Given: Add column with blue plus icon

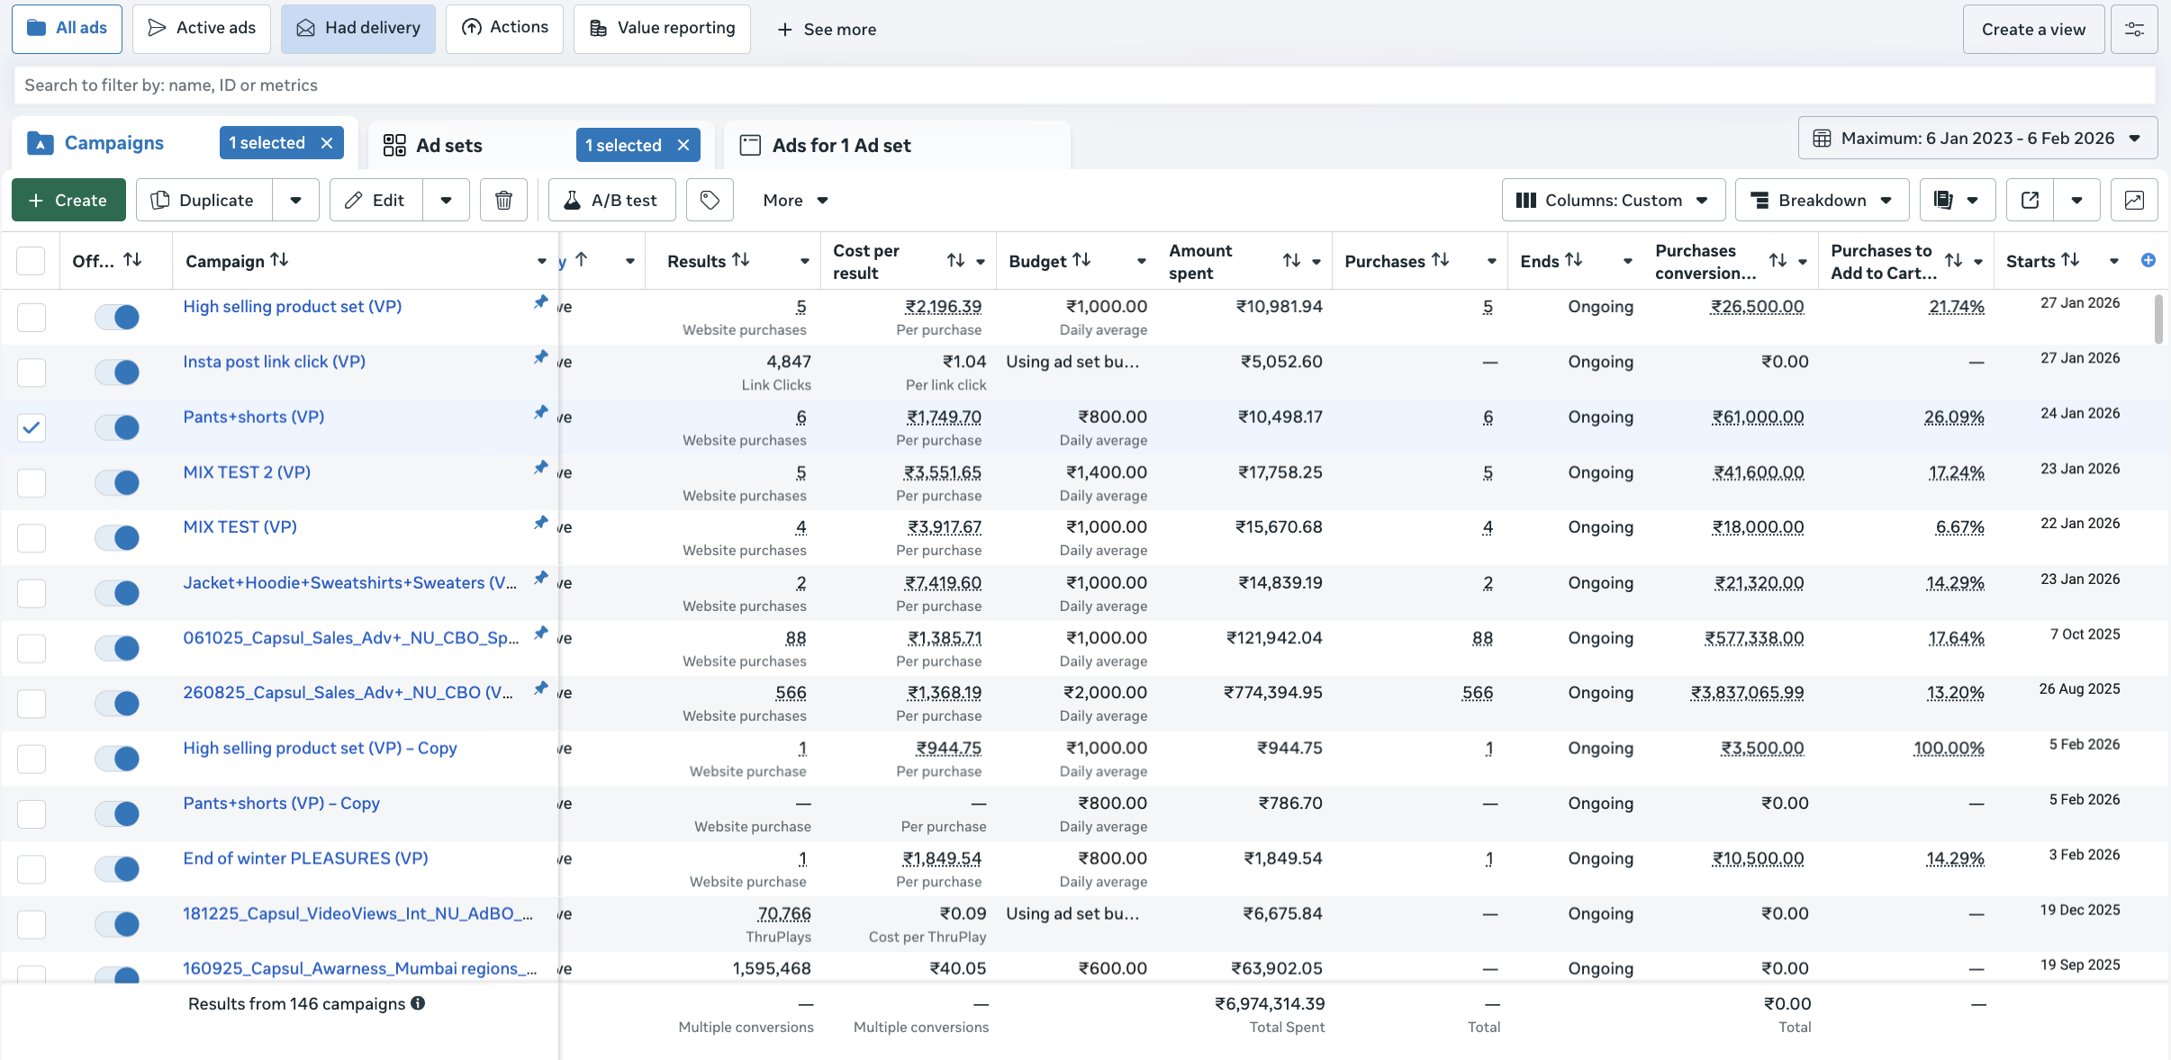Looking at the screenshot, I should point(2148,260).
